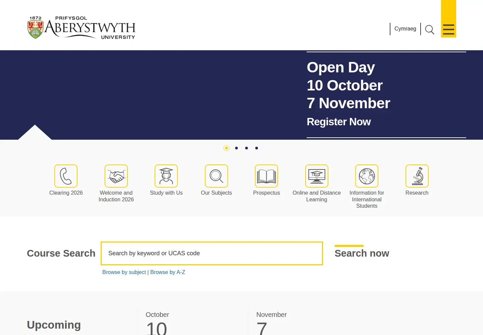Click the Research microscope icon
Viewport: 483px width, 335px height.
point(417,176)
